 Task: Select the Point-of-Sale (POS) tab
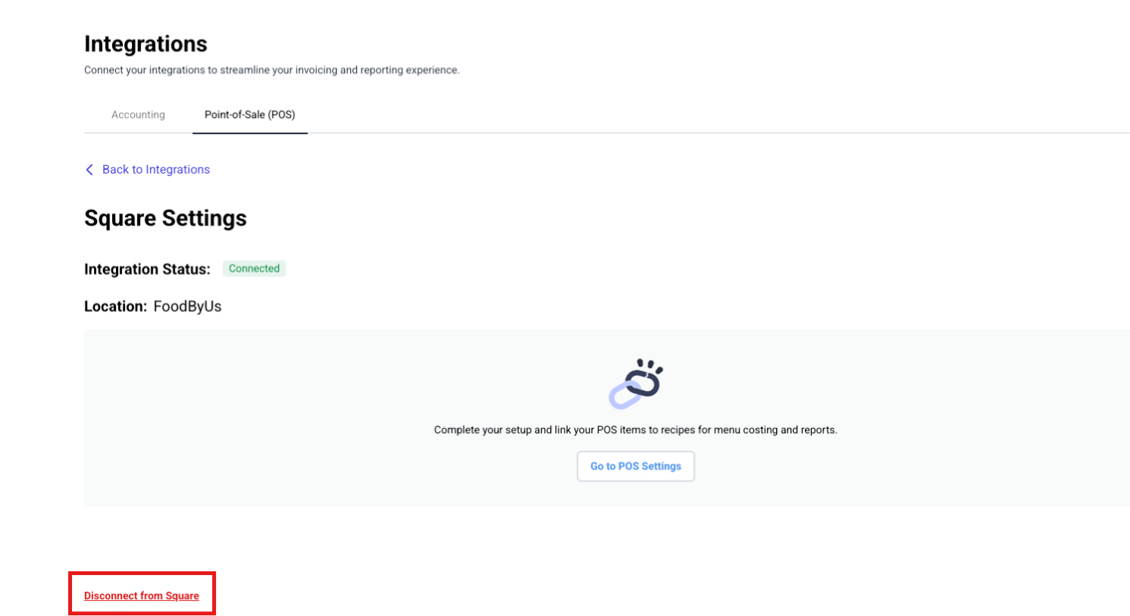[x=249, y=114]
